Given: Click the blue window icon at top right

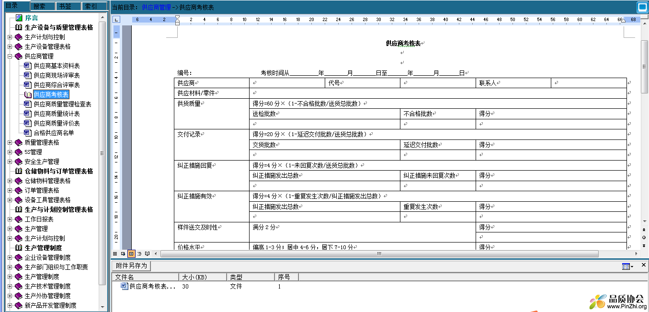Looking at the screenshot, I should pyautogui.click(x=642, y=8).
